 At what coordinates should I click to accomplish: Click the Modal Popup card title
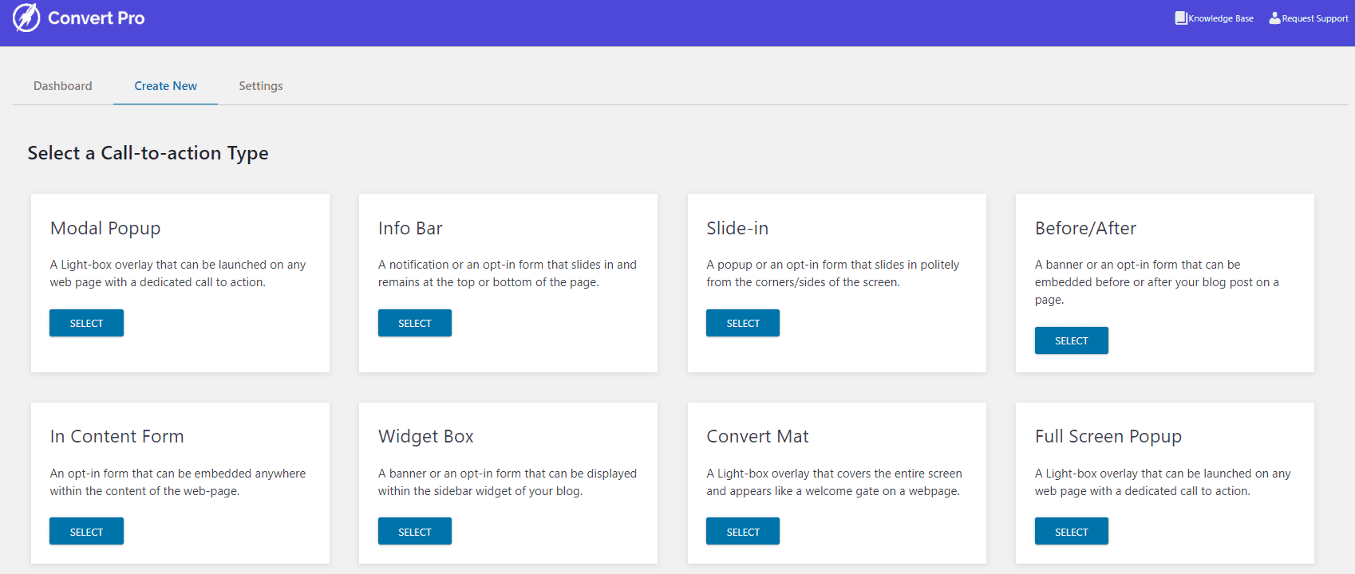click(105, 228)
